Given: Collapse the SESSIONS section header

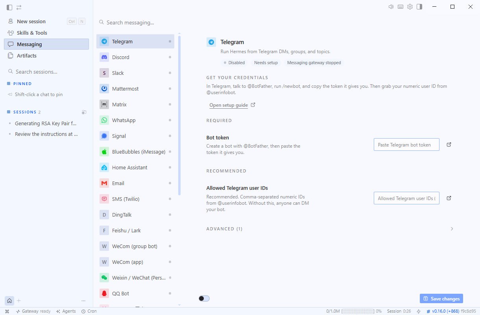Looking at the screenshot, I should (x=24, y=112).
